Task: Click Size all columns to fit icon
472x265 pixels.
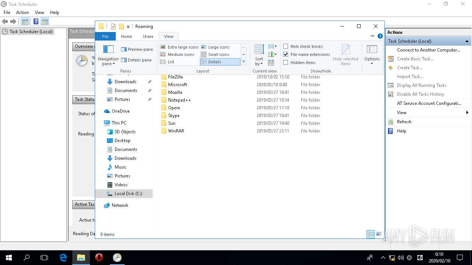Action: (271, 63)
